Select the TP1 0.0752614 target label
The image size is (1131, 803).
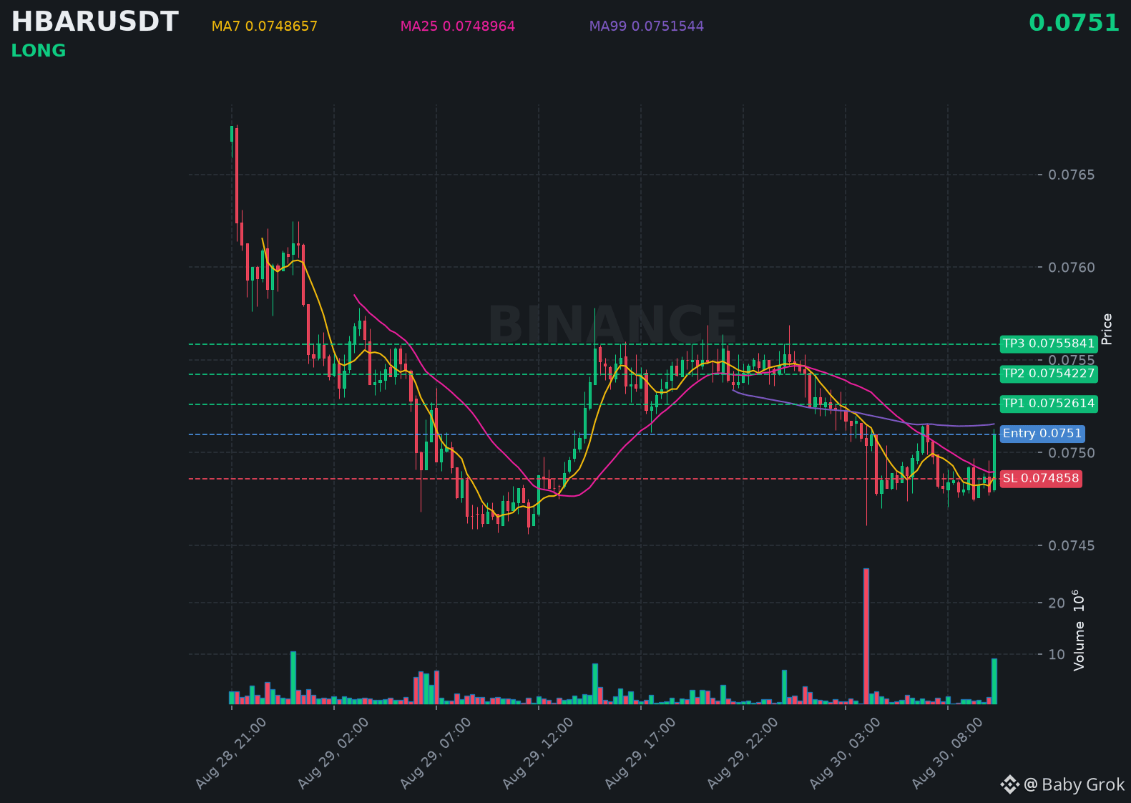pos(1049,404)
